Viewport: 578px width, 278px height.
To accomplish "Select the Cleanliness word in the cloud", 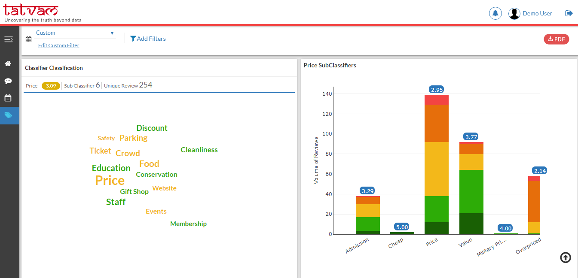I will pos(199,150).
